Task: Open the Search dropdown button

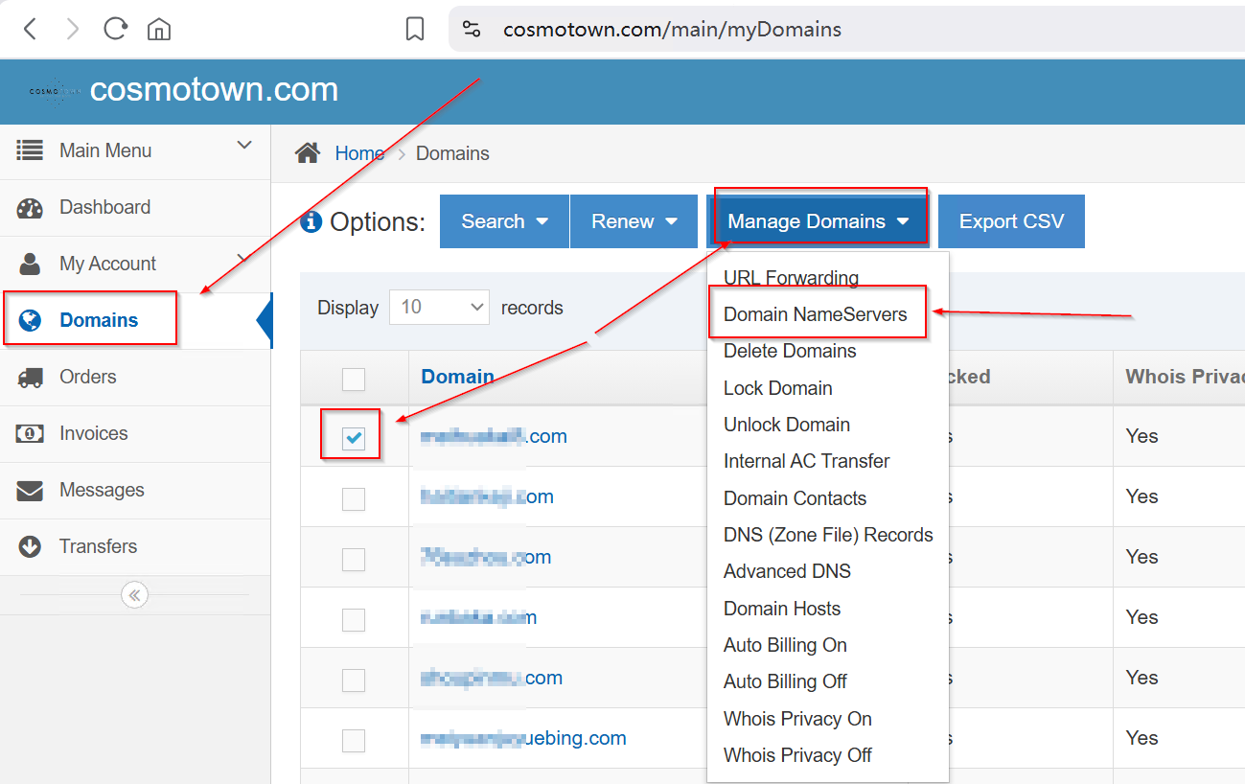Action: 504,221
